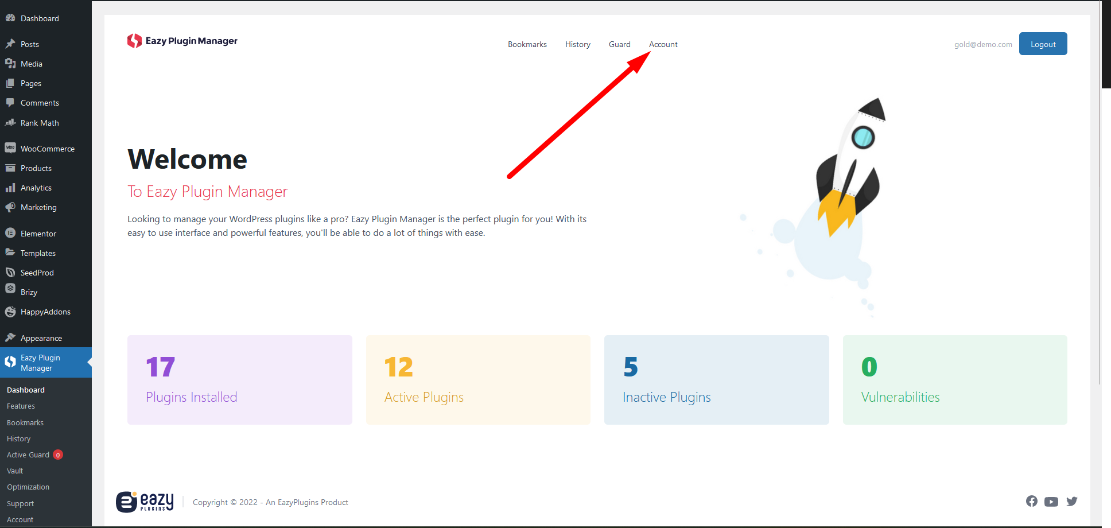This screenshot has height=528, width=1111.
Task: Open SeedProd using its sidebar icon
Action: click(10, 272)
